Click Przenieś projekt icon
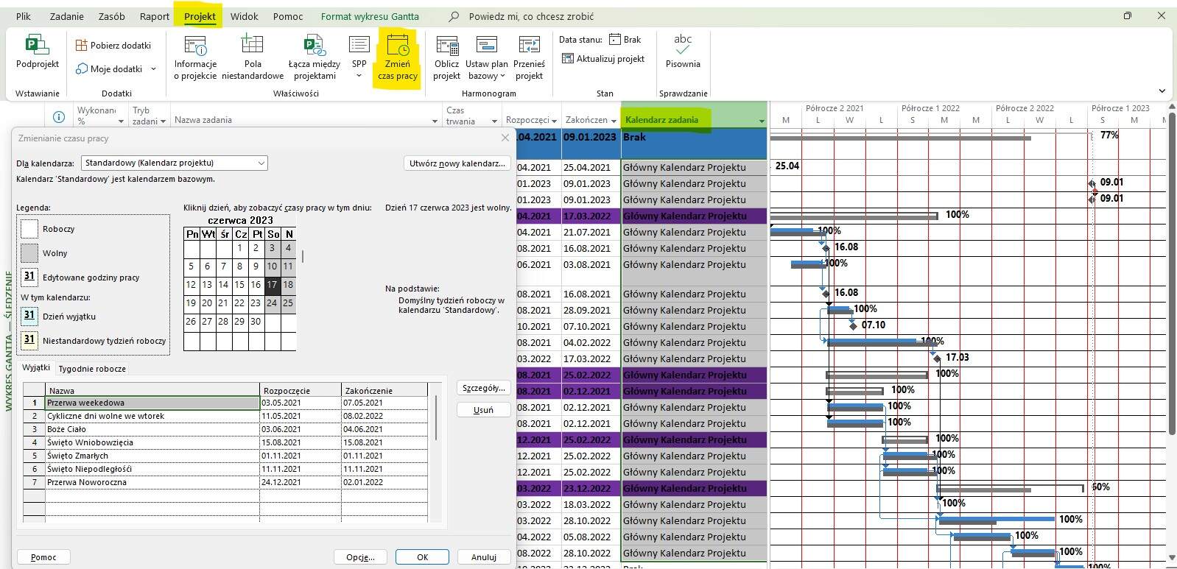 coord(529,46)
